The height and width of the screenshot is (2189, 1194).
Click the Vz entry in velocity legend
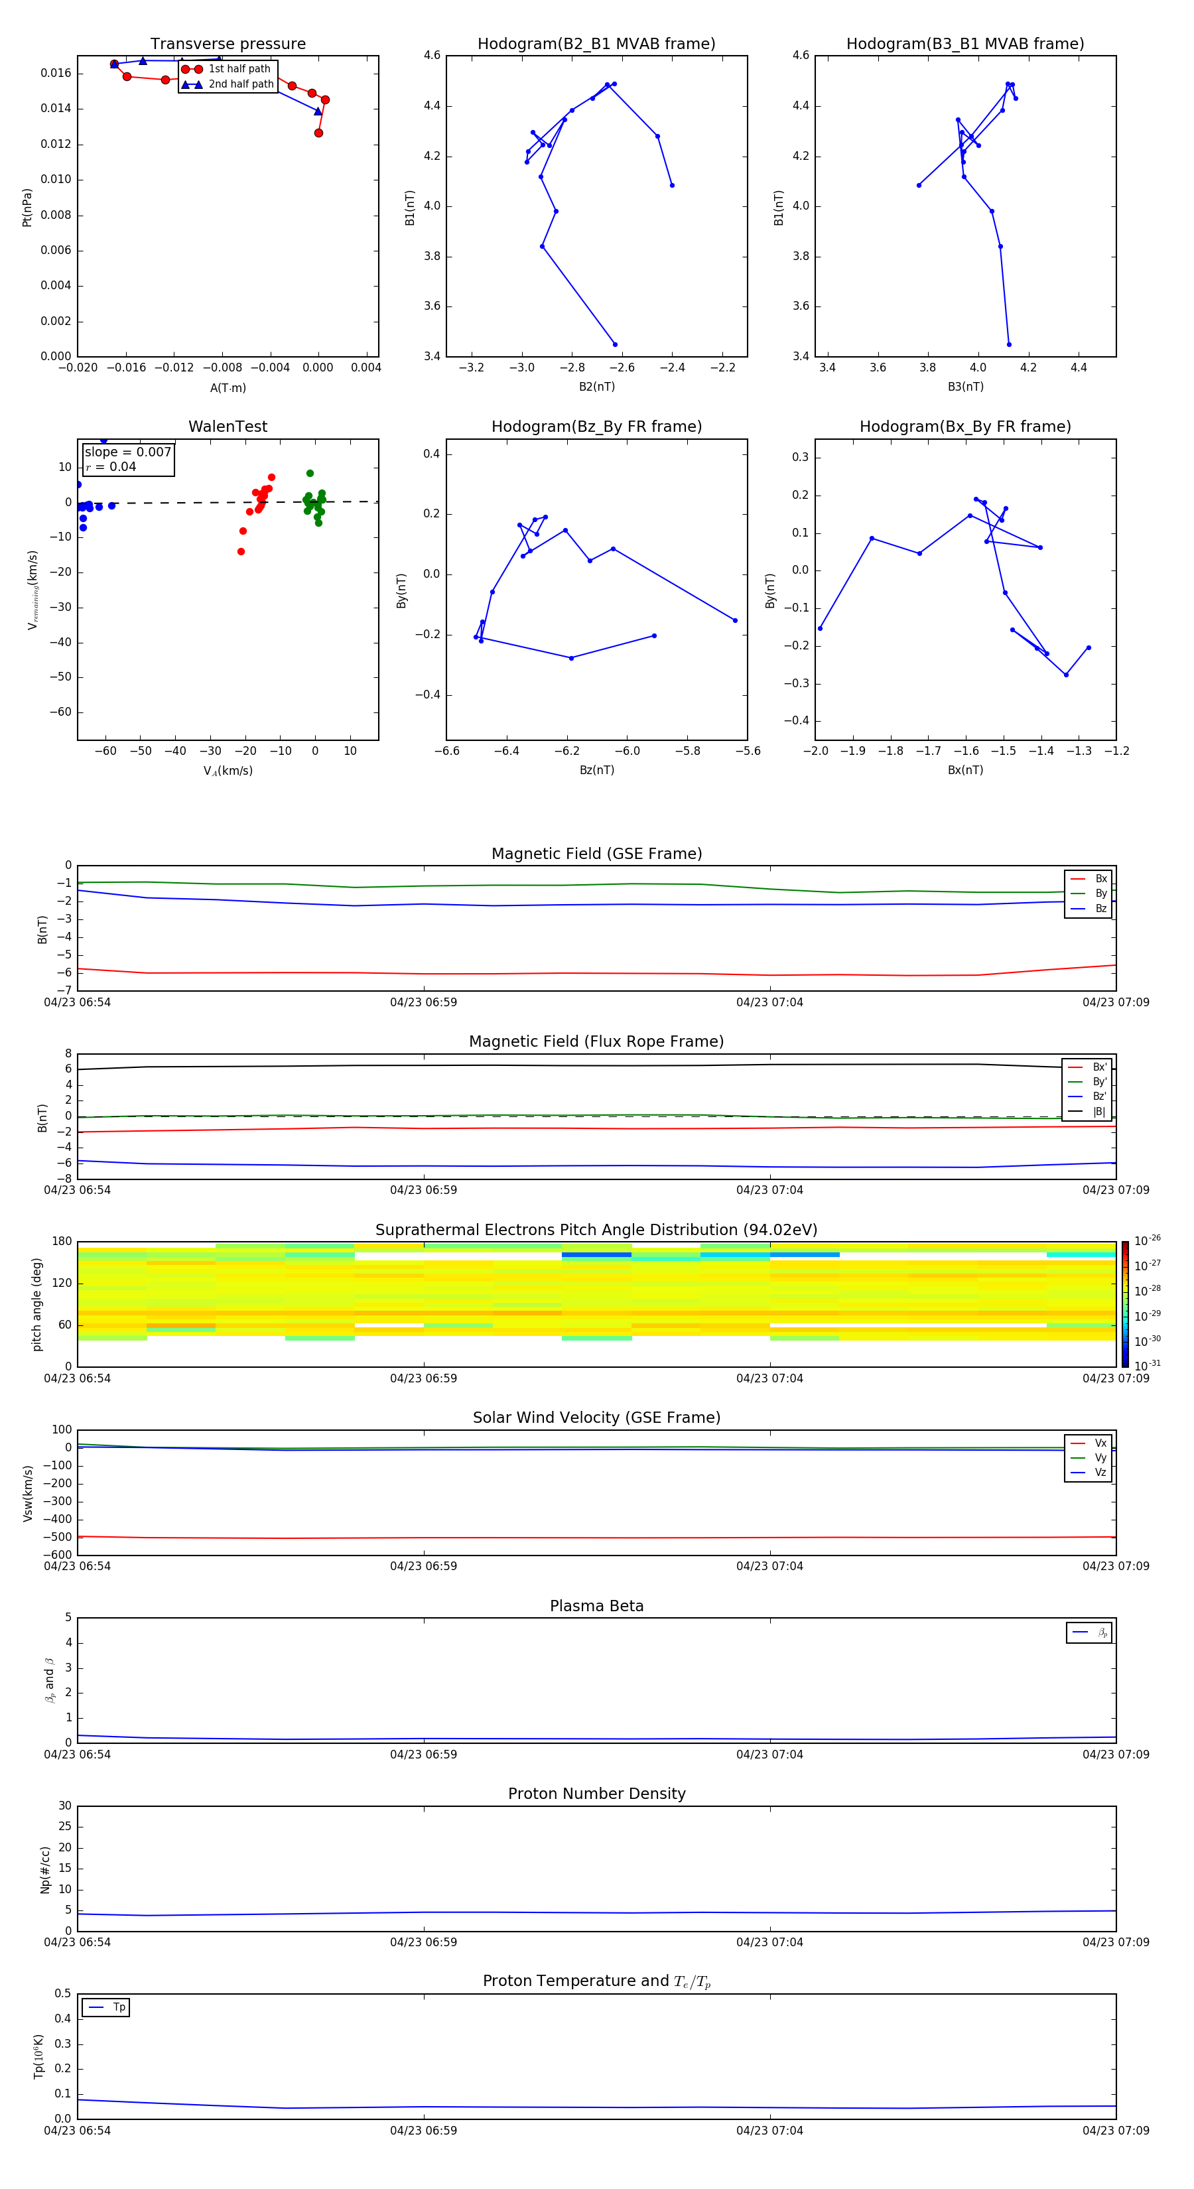click(x=1089, y=1473)
